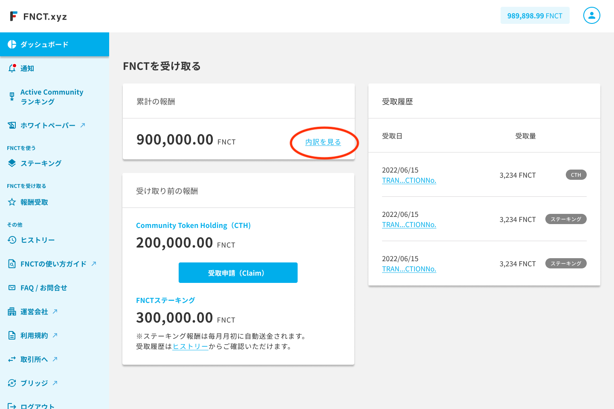Click the dashboard pie chart icon
The width and height of the screenshot is (614, 409).
click(x=12, y=44)
